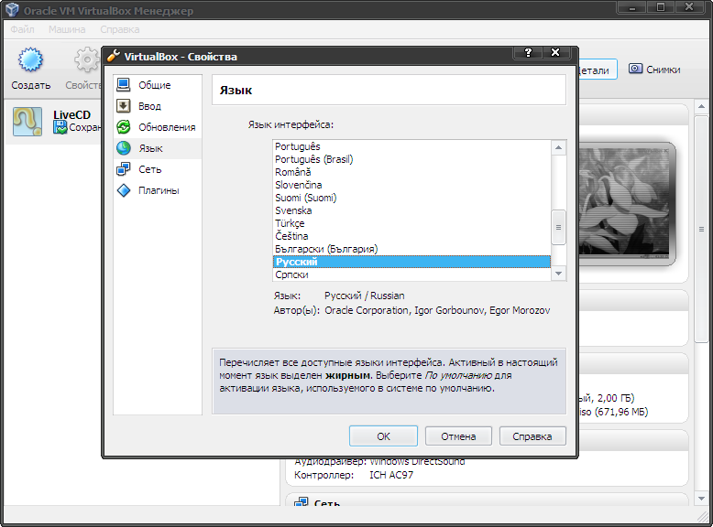Select Türkçe language
Viewport: 713px width, 527px height.
click(x=412, y=223)
